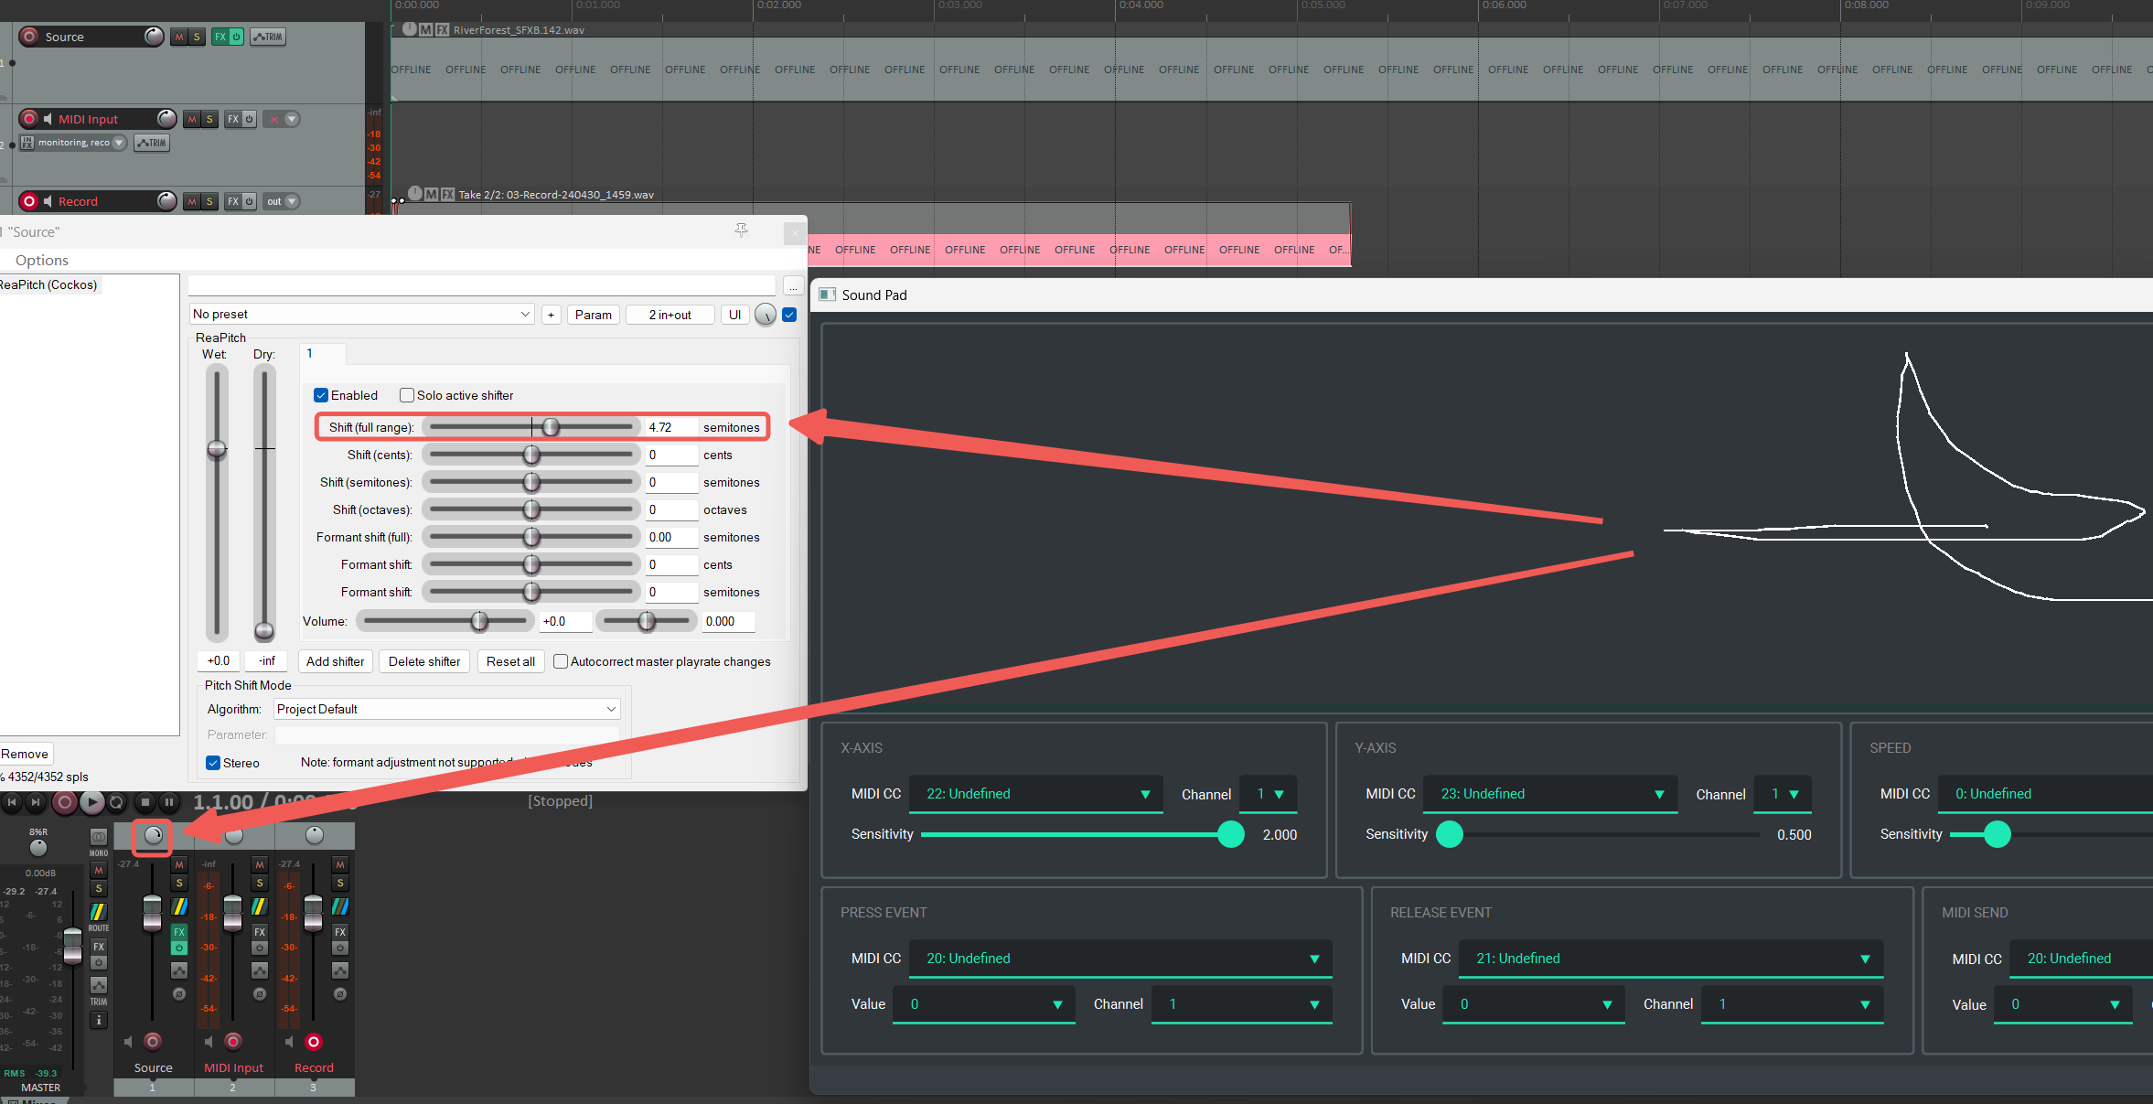Click the TRIM button on MIDI Input track
Image resolution: width=2153 pixels, height=1104 pixels.
click(152, 143)
